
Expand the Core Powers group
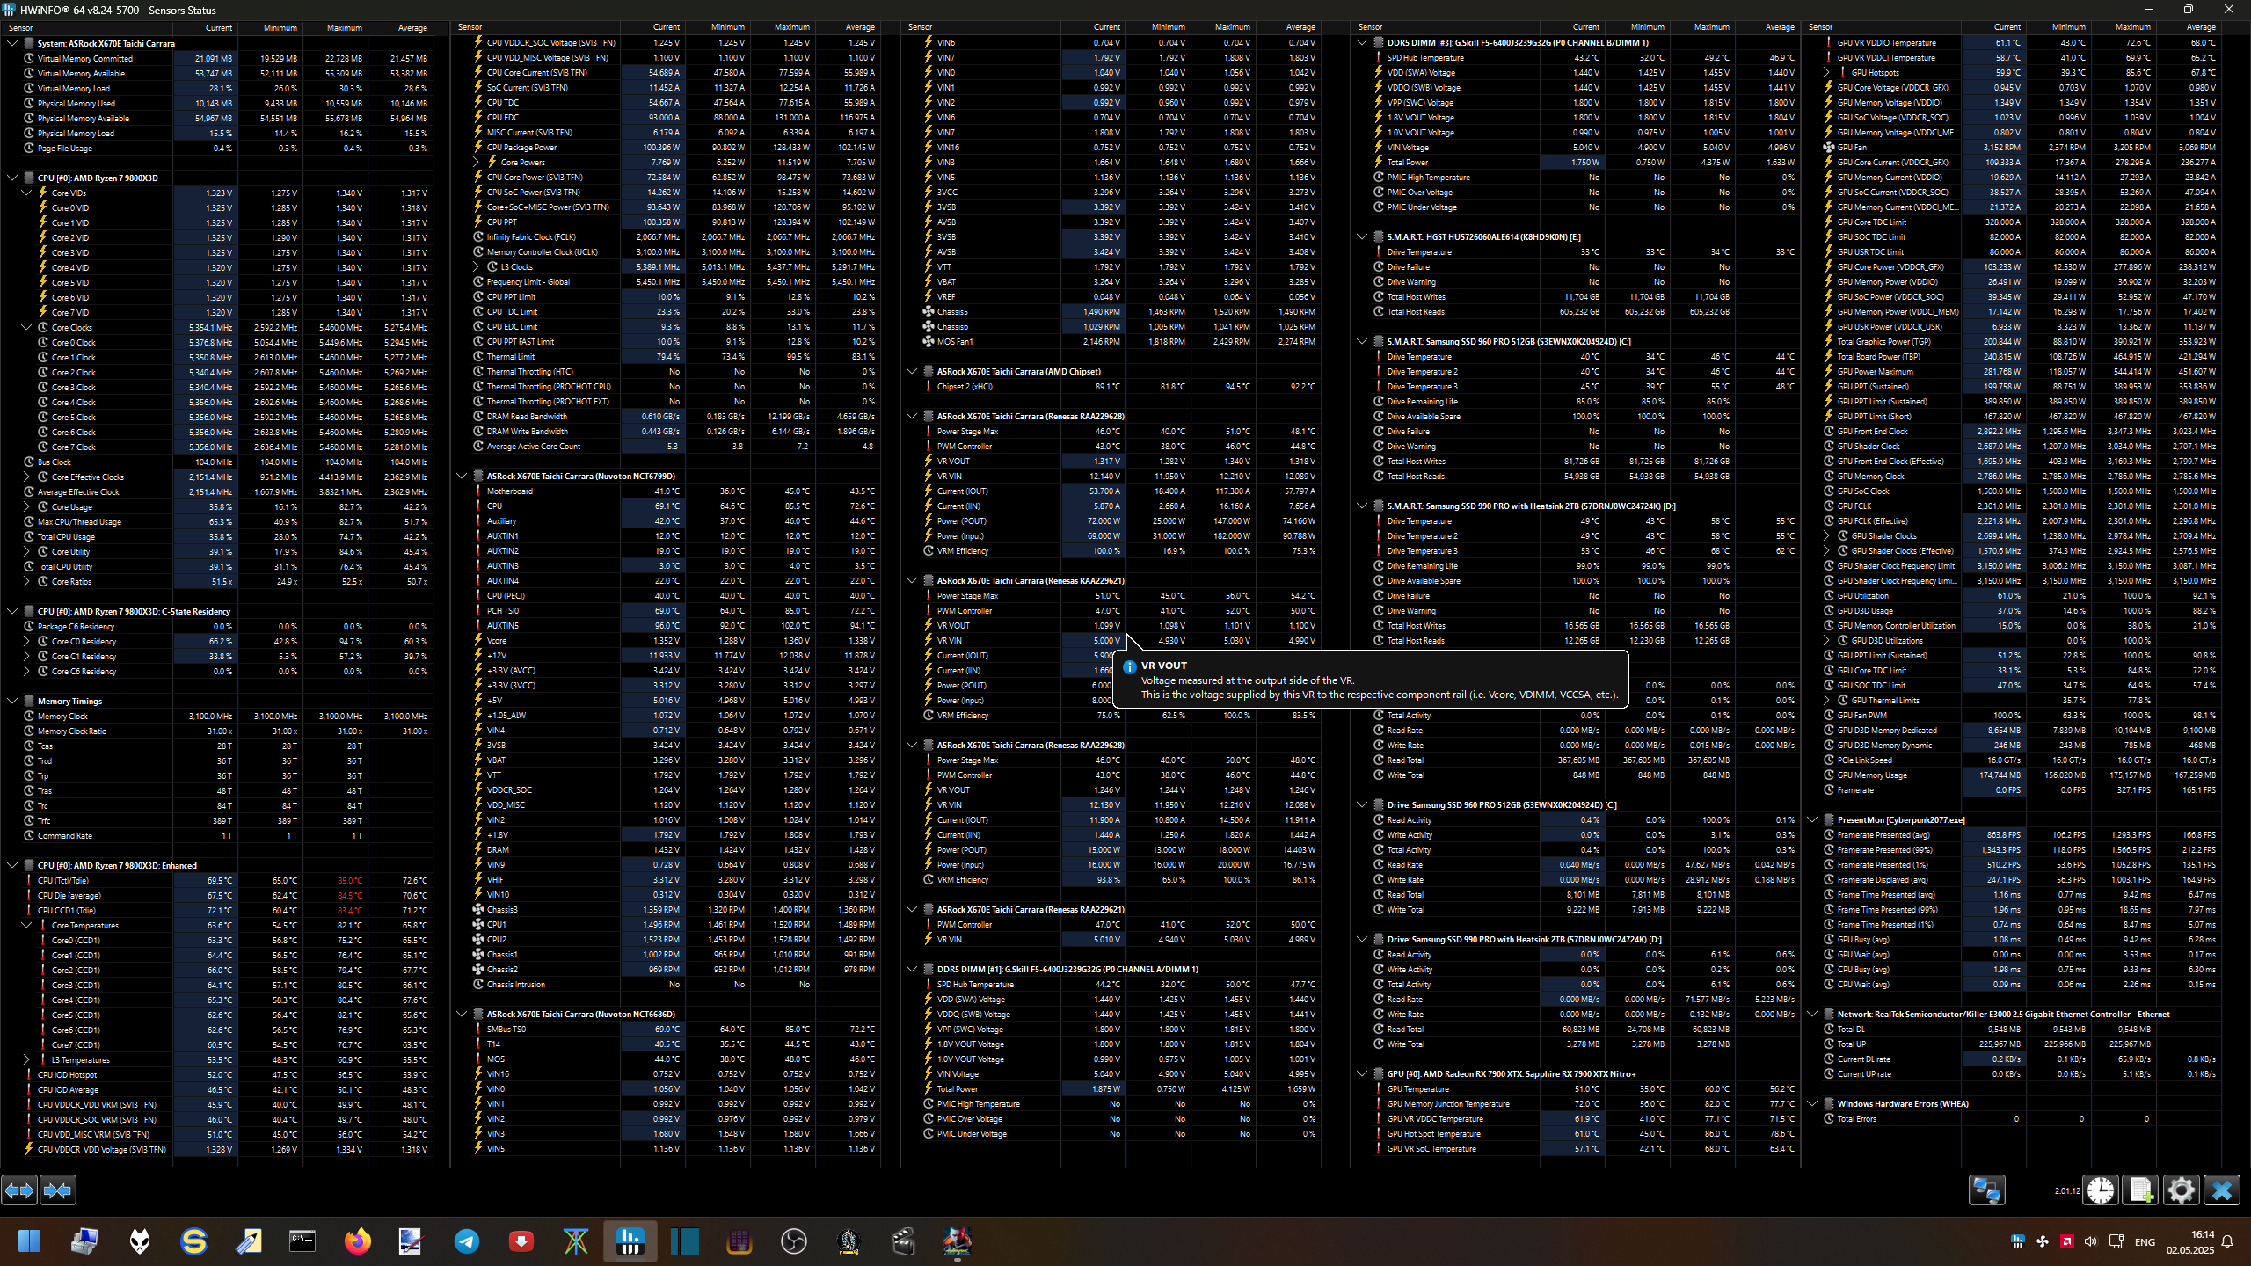pos(476,163)
